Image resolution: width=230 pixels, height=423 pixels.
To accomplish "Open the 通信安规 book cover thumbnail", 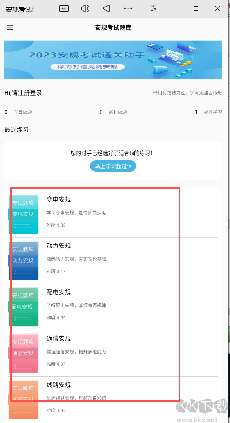I will (24, 353).
